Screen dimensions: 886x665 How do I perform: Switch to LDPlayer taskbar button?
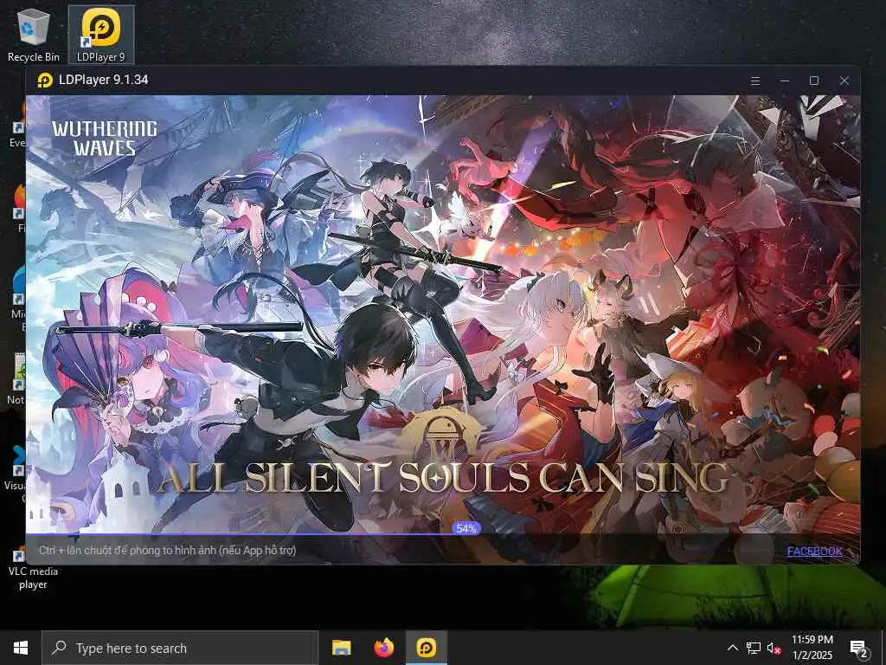coord(427,648)
